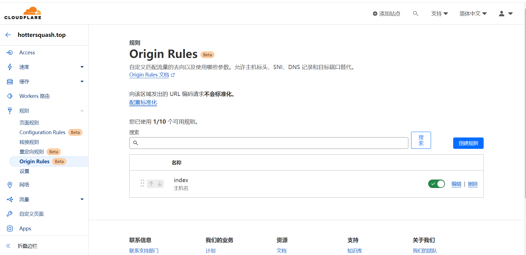The width and height of the screenshot is (526, 255).
Task: Click the 名称 column header
Action: click(x=176, y=162)
